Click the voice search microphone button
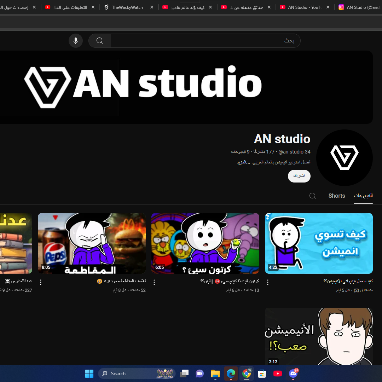The height and width of the screenshot is (382, 382). (x=76, y=40)
